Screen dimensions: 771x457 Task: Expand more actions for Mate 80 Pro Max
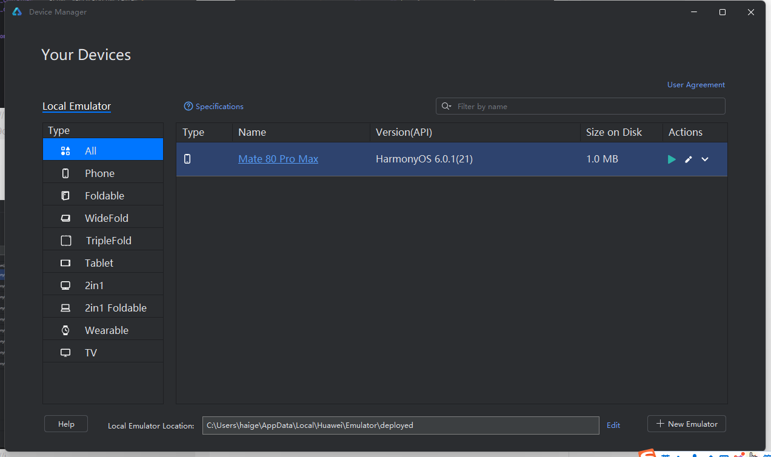705,159
